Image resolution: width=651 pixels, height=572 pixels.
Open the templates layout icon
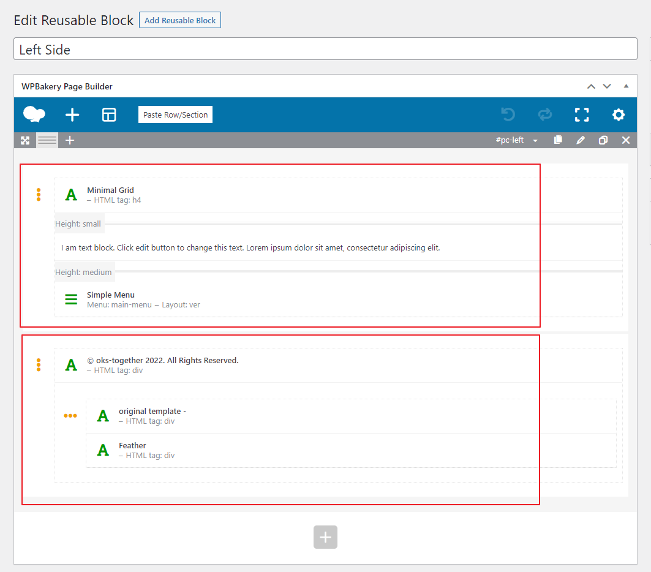tap(109, 115)
